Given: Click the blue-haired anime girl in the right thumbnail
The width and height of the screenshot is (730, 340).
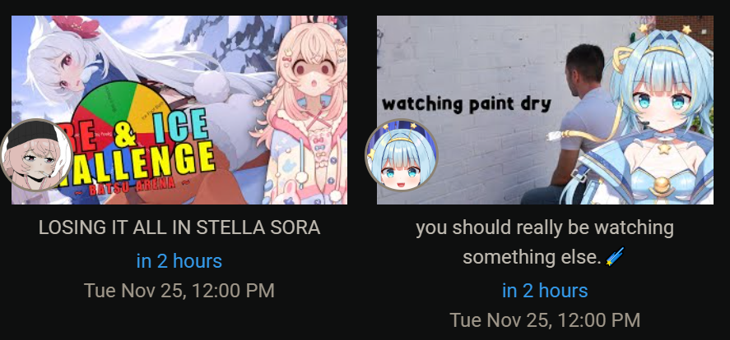Looking at the screenshot, I should coord(644,116).
